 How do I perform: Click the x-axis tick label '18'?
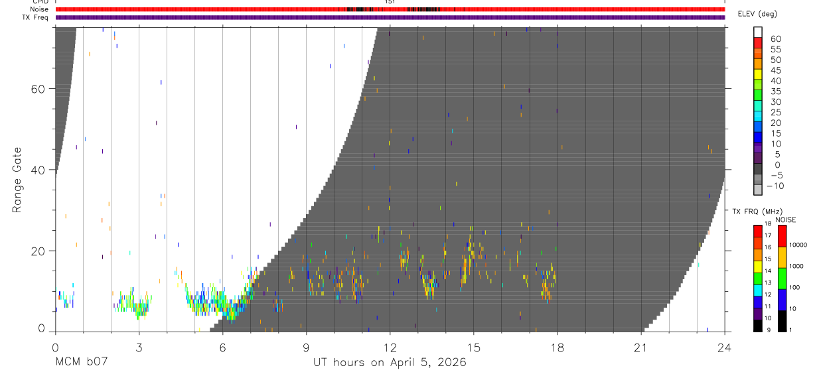pyautogui.click(x=557, y=347)
